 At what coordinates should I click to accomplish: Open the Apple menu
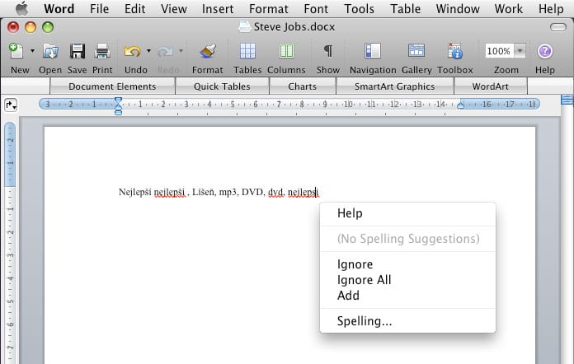tap(22, 8)
